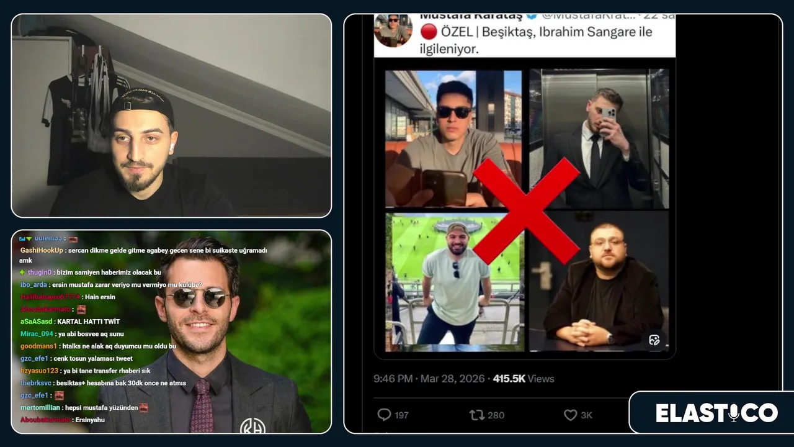The height and width of the screenshot is (447, 794).
Task: Like the tweet via the heart icon
Action: pos(570,415)
